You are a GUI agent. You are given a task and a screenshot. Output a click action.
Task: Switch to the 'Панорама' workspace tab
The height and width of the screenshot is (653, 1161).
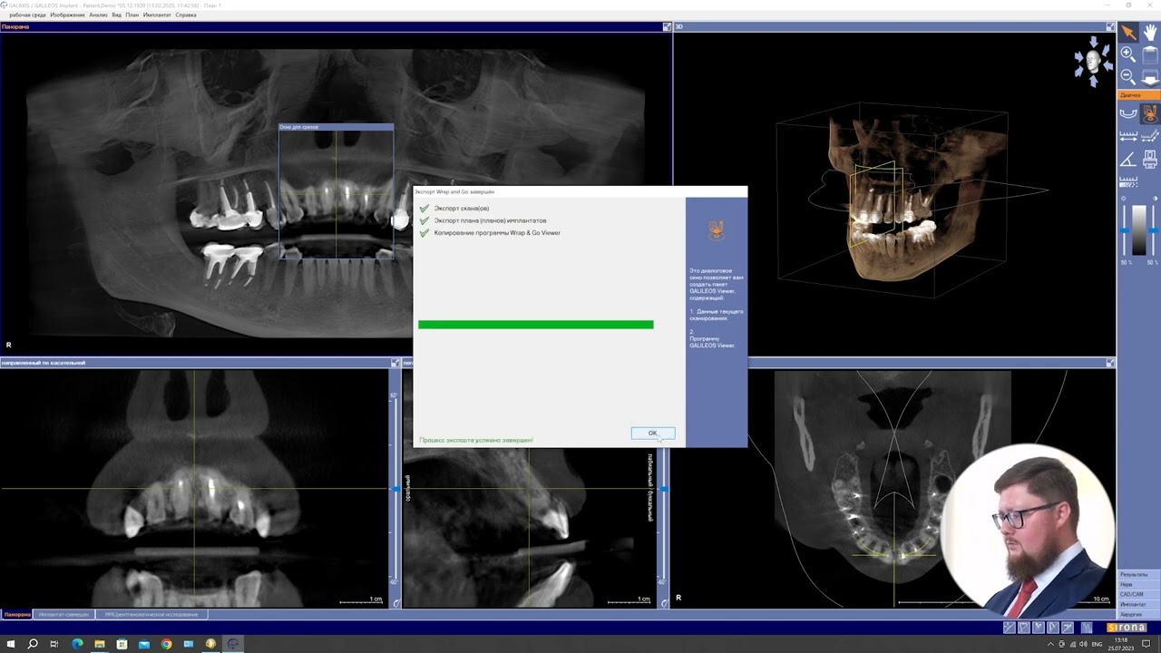pos(16,614)
